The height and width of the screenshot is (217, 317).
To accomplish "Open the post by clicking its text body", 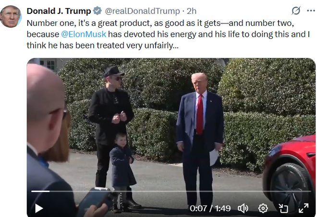I will pyautogui.click(x=168, y=34).
